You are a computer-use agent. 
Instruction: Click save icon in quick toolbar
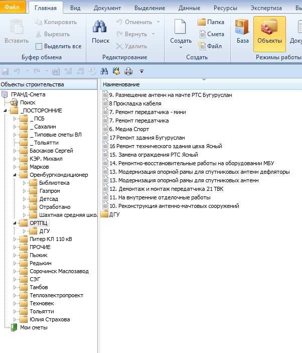point(5,71)
